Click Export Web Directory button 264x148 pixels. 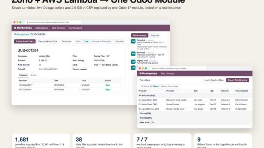point(238,80)
